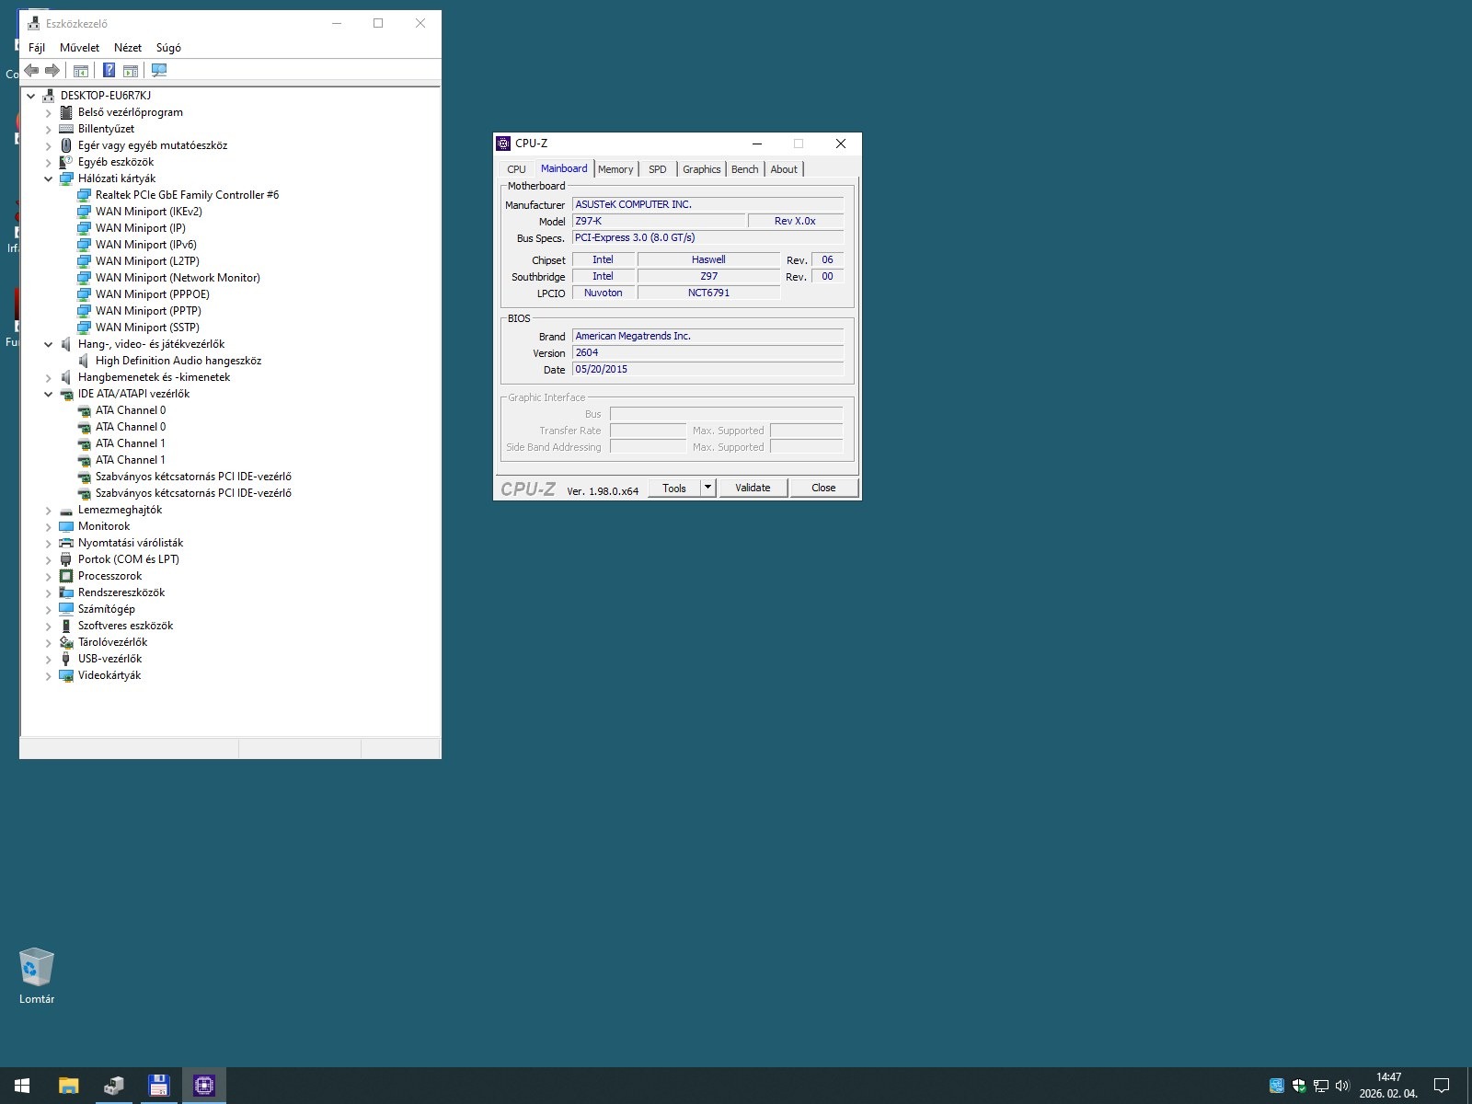The image size is (1472, 1104).
Task: Click the Forward arrow in Device Manager toolbar
Action: click(x=52, y=70)
